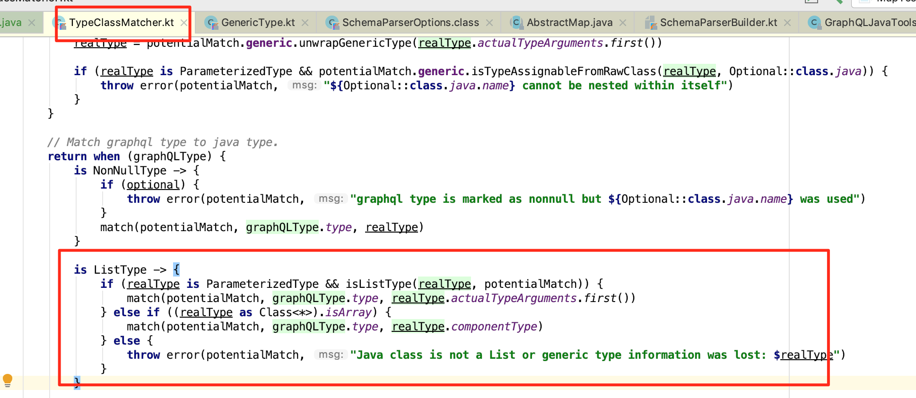916x398 pixels.
Task: Click the file icon on SchemaParserBuilder.kt tab
Action: [x=651, y=23]
